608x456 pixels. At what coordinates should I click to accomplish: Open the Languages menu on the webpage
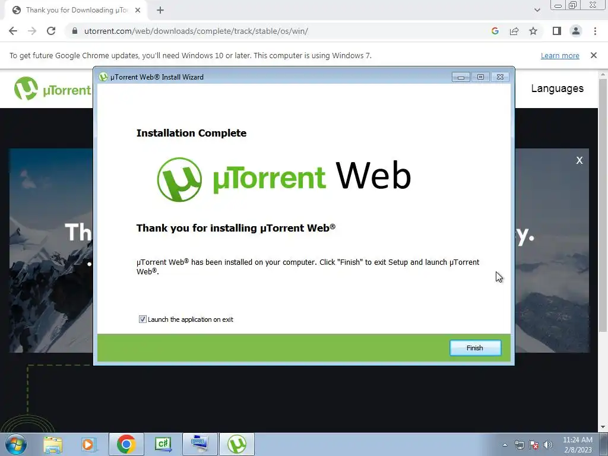[x=557, y=88]
